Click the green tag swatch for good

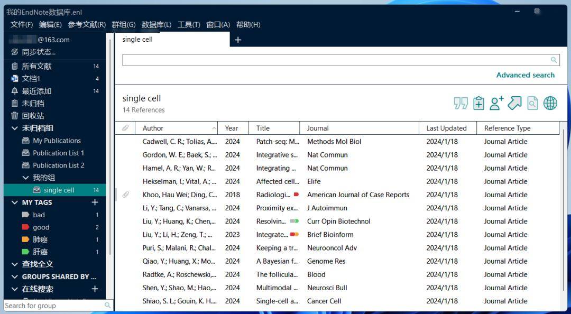pyautogui.click(x=22, y=227)
